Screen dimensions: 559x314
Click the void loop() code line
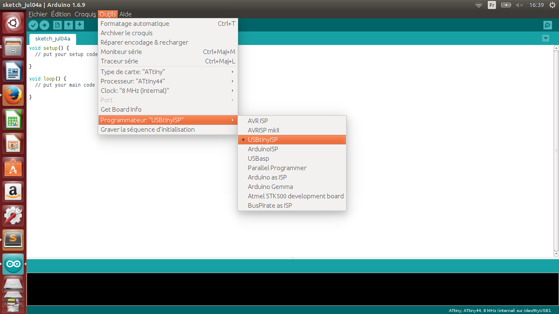click(x=47, y=78)
